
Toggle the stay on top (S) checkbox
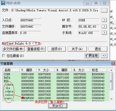pyautogui.click(x=4, y=56)
